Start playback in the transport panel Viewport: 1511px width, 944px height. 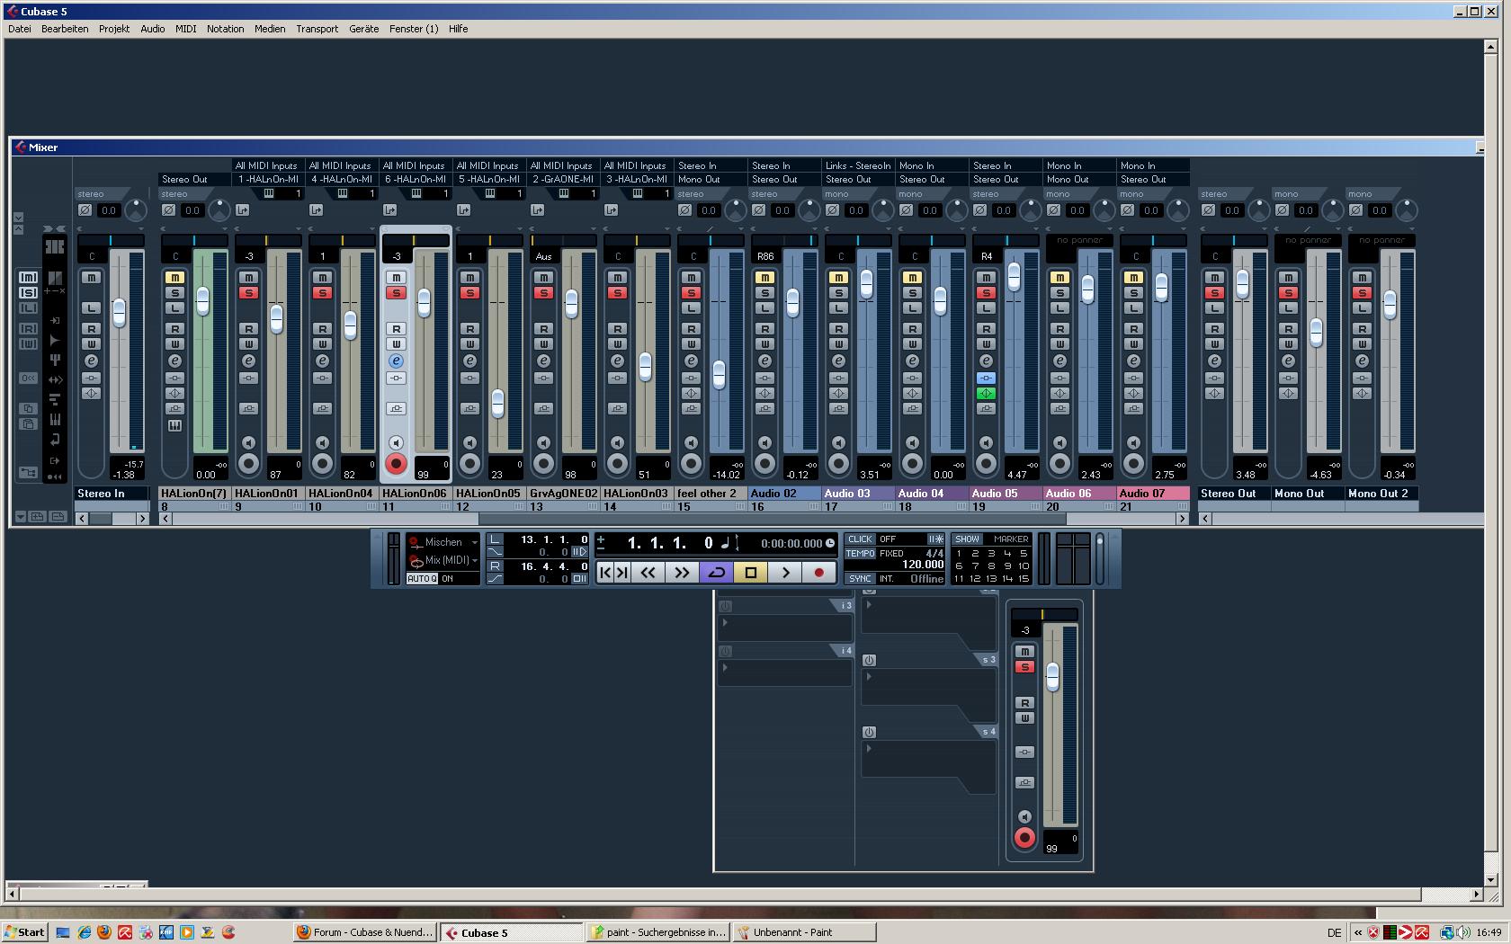[x=785, y=572]
